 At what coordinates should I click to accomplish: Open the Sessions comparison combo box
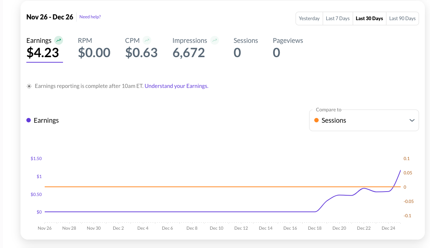click(363, 120)
